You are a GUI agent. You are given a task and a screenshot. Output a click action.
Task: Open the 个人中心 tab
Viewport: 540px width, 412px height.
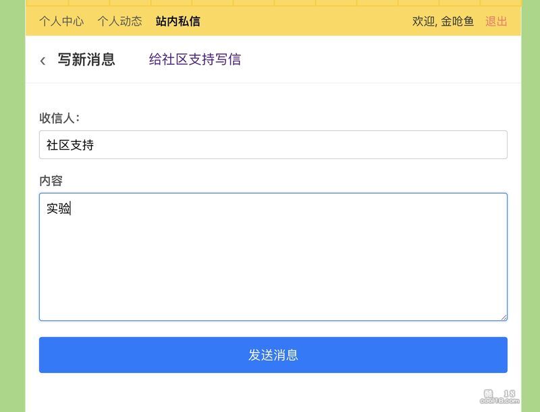61,21
